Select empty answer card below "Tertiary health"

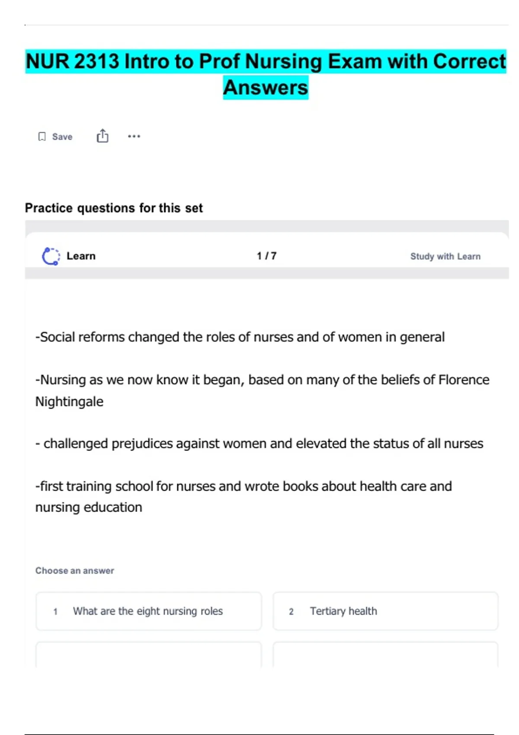tap(385, 655)
